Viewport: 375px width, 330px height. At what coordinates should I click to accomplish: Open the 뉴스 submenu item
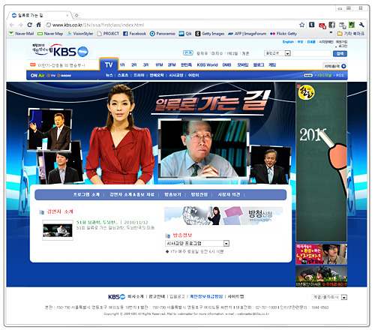[x=109, y=75]
